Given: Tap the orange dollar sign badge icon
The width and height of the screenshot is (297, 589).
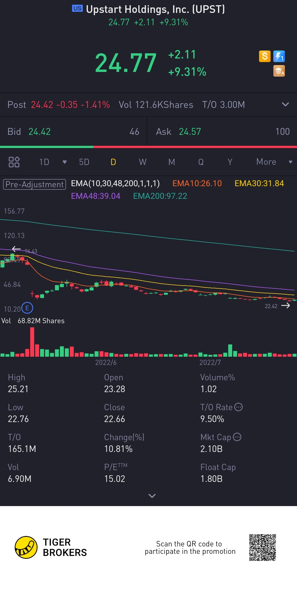Looking at the screenshot, I should pyautogui.click(x=265, y=56).
